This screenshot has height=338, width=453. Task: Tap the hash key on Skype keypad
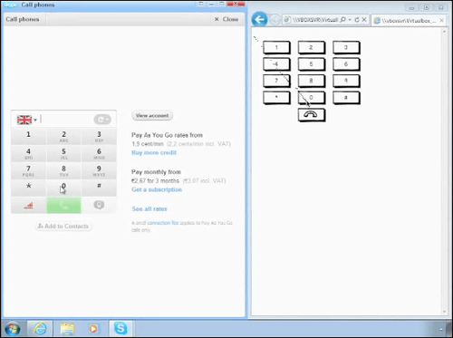99,188
